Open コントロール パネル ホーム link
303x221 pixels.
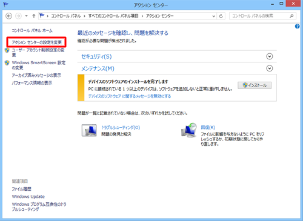(32, 31)
